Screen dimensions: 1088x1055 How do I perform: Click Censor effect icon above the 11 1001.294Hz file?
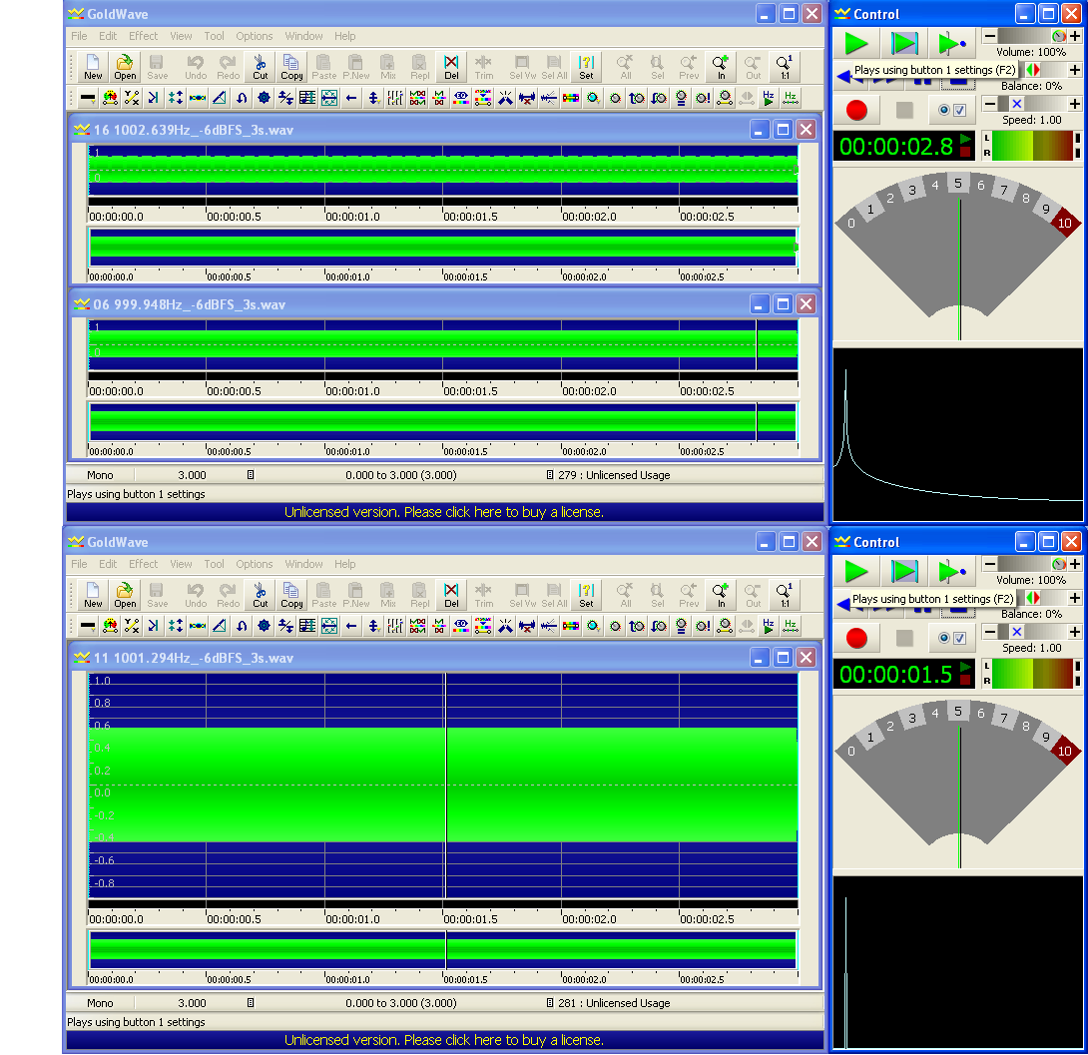point(88,627)
